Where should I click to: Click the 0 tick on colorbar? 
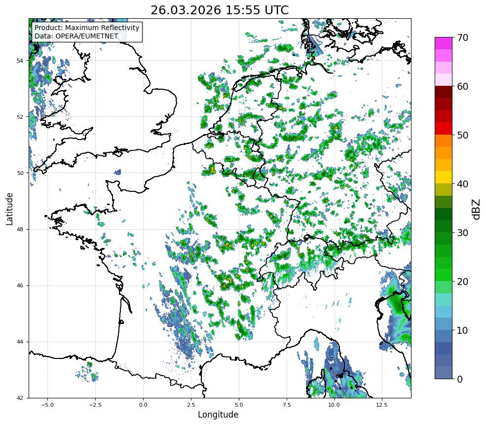(x=460, y=379)
